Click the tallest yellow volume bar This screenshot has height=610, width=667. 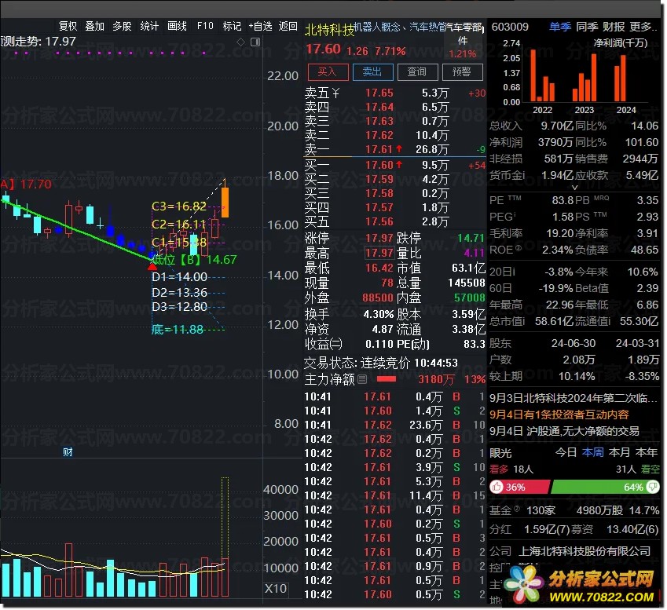225,537
